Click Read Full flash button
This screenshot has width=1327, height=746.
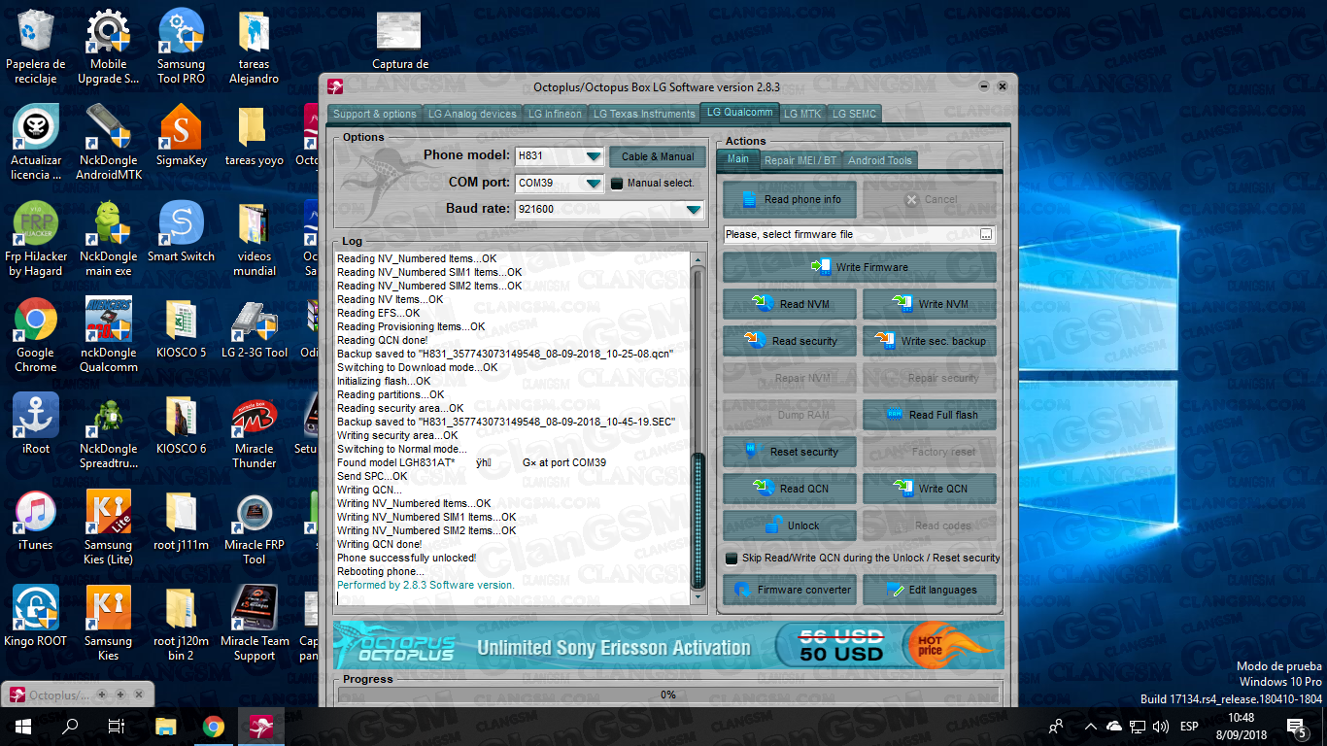(930, 415)
